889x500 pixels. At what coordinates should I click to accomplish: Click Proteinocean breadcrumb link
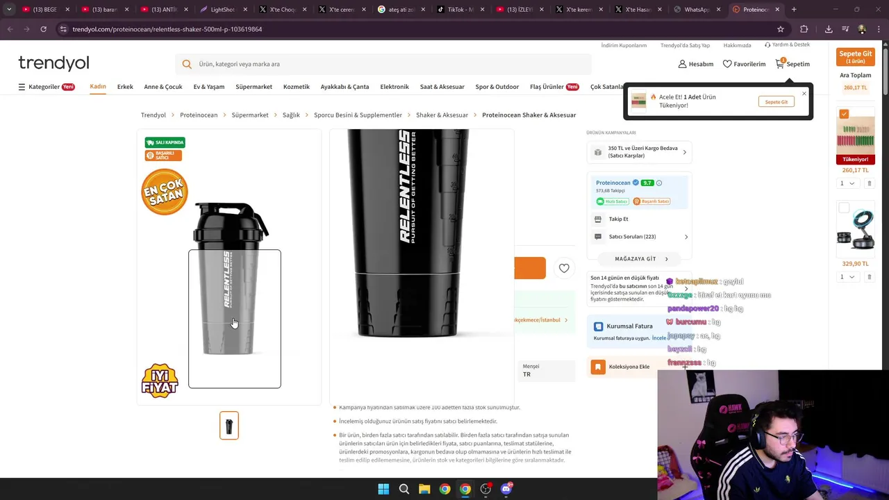coord(199,115)
